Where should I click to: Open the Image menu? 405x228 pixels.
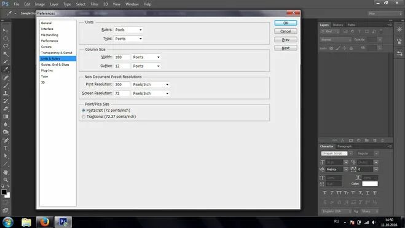pyautogui.click(x=40, y=4)
